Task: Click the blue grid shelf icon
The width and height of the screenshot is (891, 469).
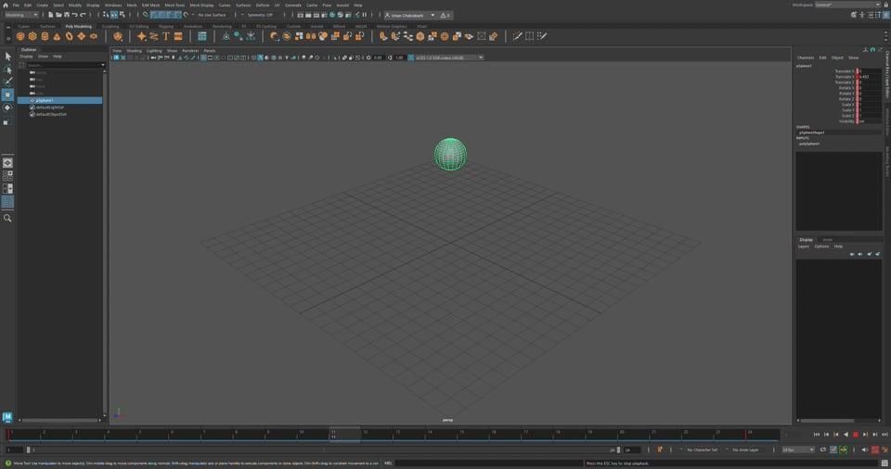Action: tap(201, 36)
